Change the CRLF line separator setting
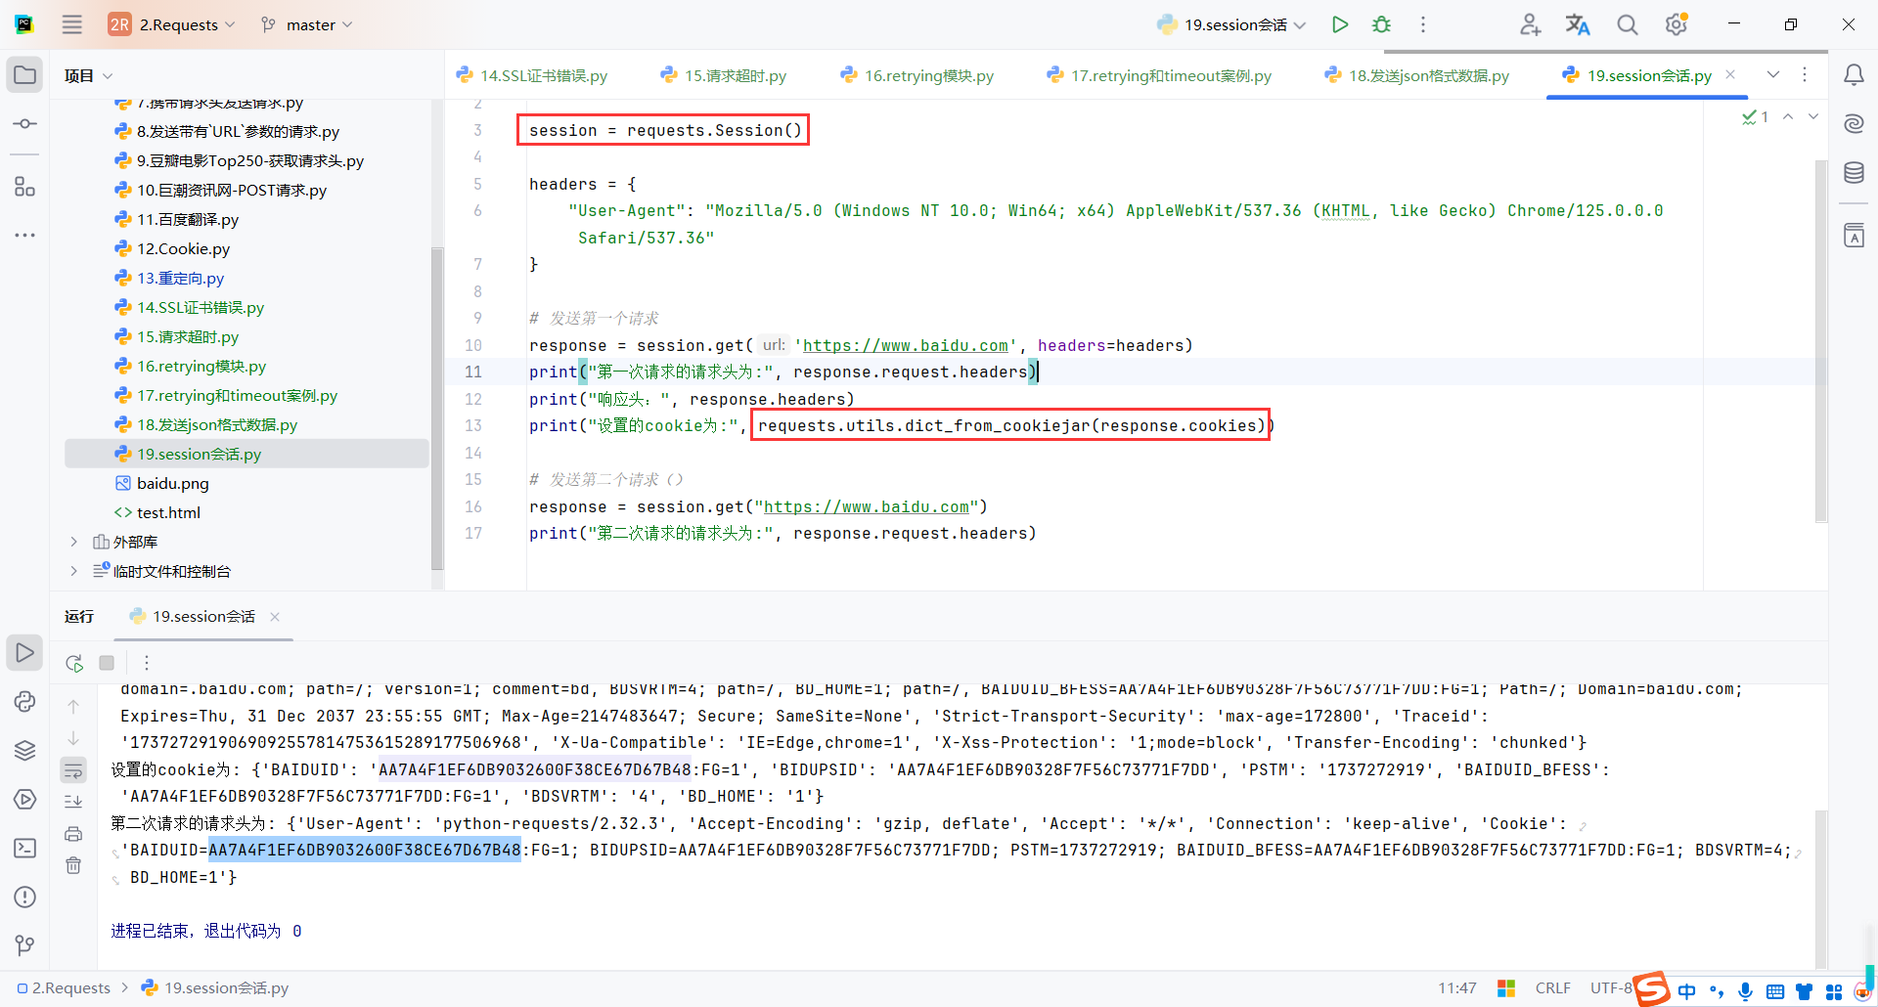This screenshot has width=1878, height=1007. tap(1552, 987)
